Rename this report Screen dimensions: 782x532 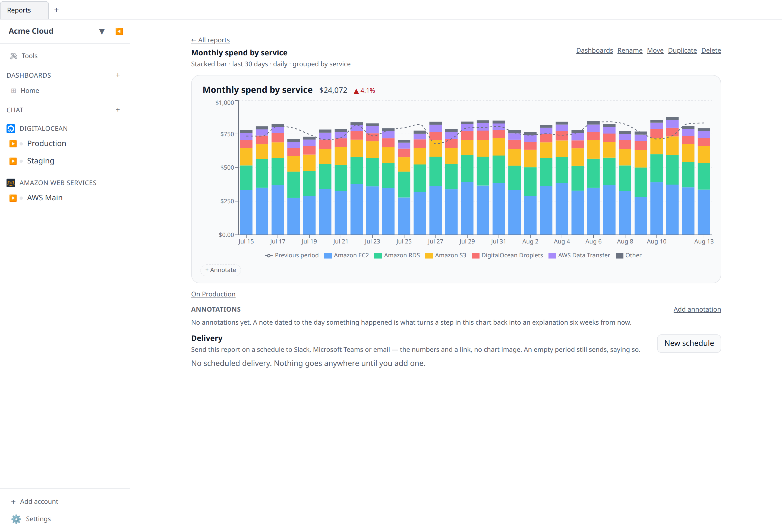[x=630, y=50]
